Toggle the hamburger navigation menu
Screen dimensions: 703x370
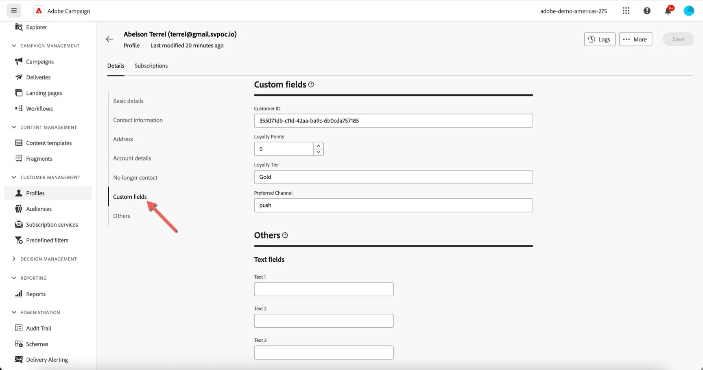click(x=14, y=11)
